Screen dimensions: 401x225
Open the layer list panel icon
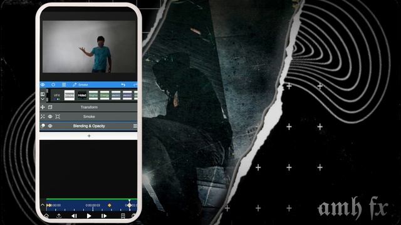click(x=43, y=94)
